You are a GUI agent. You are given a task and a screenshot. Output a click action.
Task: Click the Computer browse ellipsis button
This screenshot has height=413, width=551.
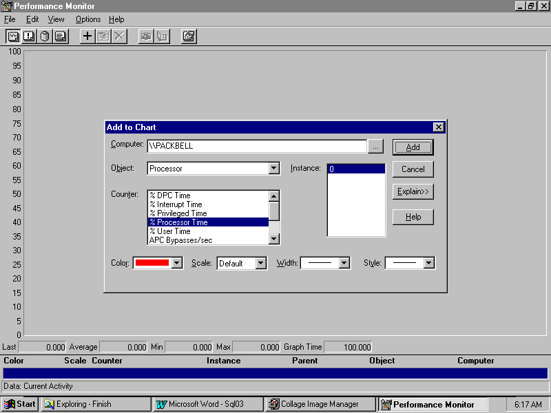pos(375,147)
